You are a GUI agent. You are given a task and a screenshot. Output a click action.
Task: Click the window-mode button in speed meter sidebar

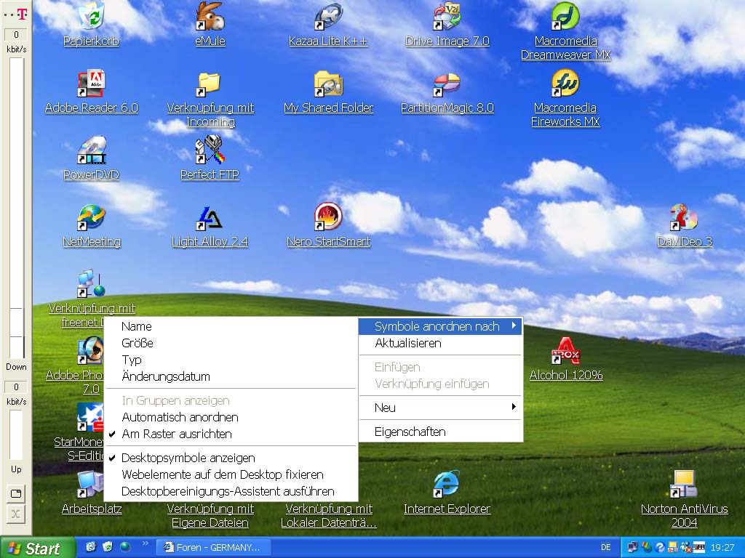pyautogui.click(x=16, y=493)
